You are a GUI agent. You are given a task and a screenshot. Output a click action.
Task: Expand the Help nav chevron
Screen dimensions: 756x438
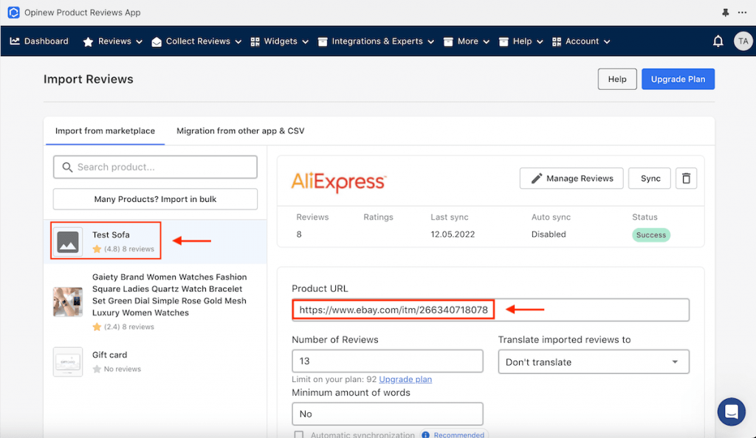pos(540,42)
